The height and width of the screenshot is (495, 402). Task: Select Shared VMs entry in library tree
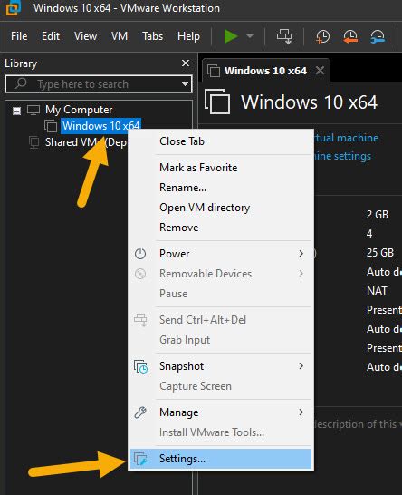click(86, 142)
